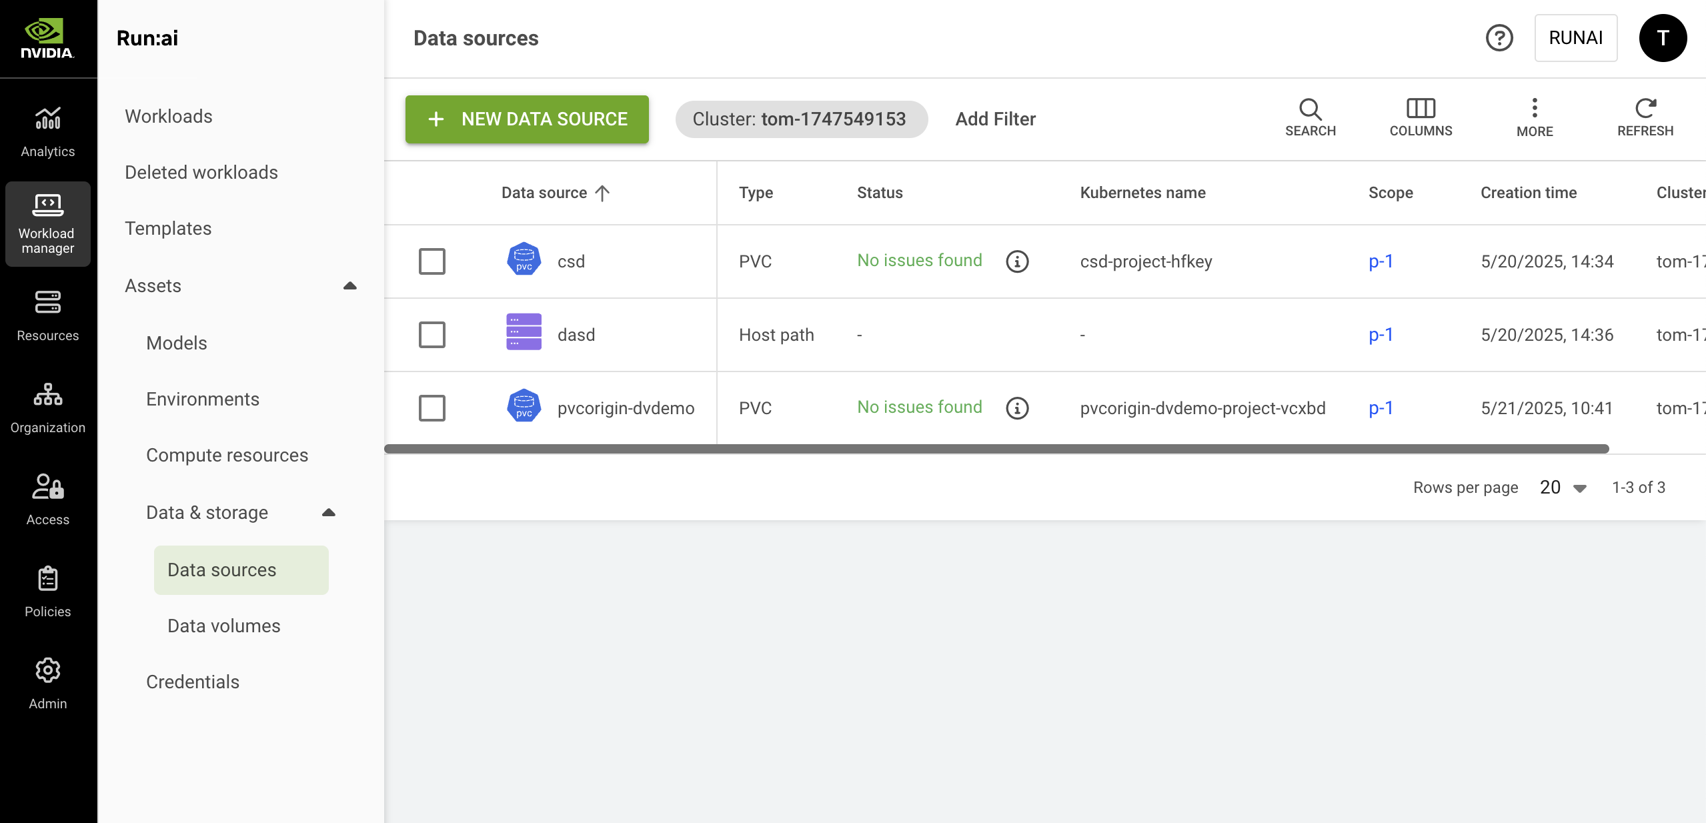Open the p-1 scope link for dasd
The image size is (1706, 823).
[1381, 335]
